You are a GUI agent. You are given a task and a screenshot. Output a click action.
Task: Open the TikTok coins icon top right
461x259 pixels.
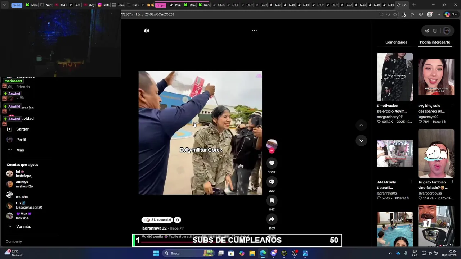pyautogui.click(x=427, y=31)
